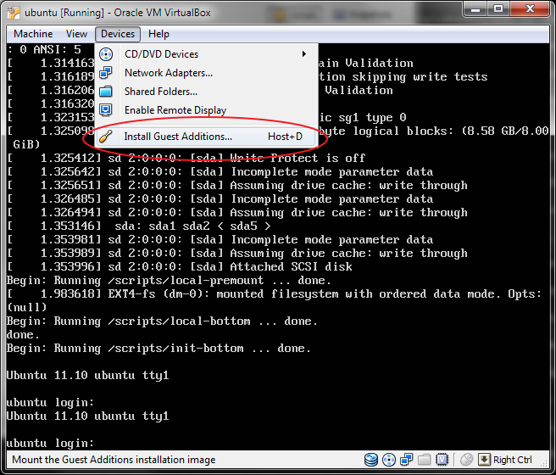The width and height of the screenshot is (556, 475).
Task: Click the CD/DVD Devices submenu arrow
Action: (x=304, y=54)
